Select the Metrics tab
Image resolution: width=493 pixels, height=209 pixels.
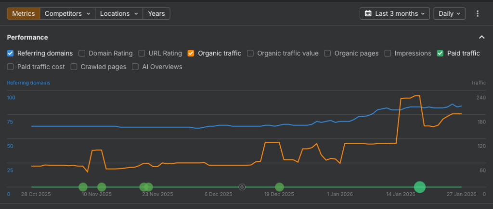(x=24, y=13)
